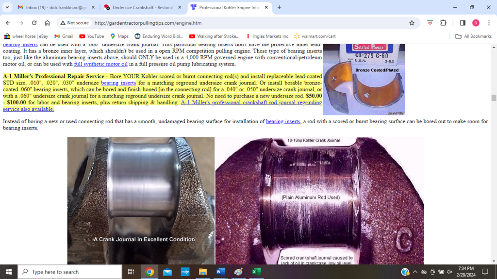This screenshot has width=497, height=279.
Task: Open the notifications action center
Action: tap(485, 272)
